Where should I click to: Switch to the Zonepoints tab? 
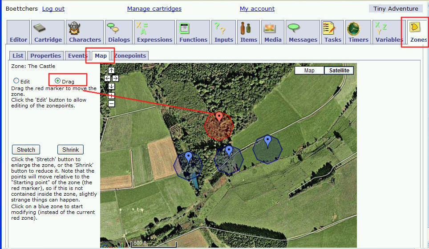(x=130, y=55)
